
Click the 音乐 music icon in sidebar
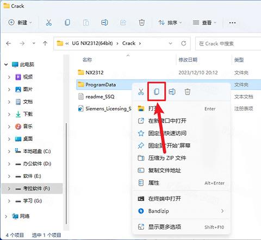[x=18, y=127]
